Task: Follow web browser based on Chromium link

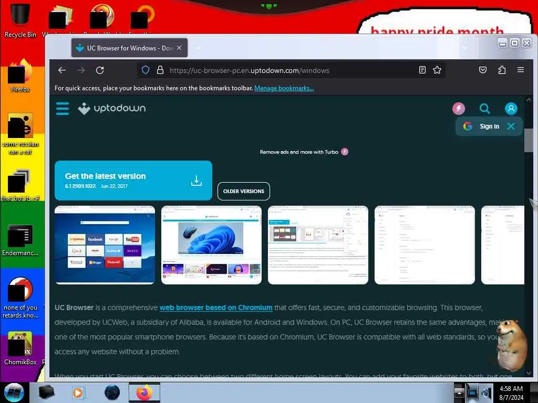Action: pos(216,307)
